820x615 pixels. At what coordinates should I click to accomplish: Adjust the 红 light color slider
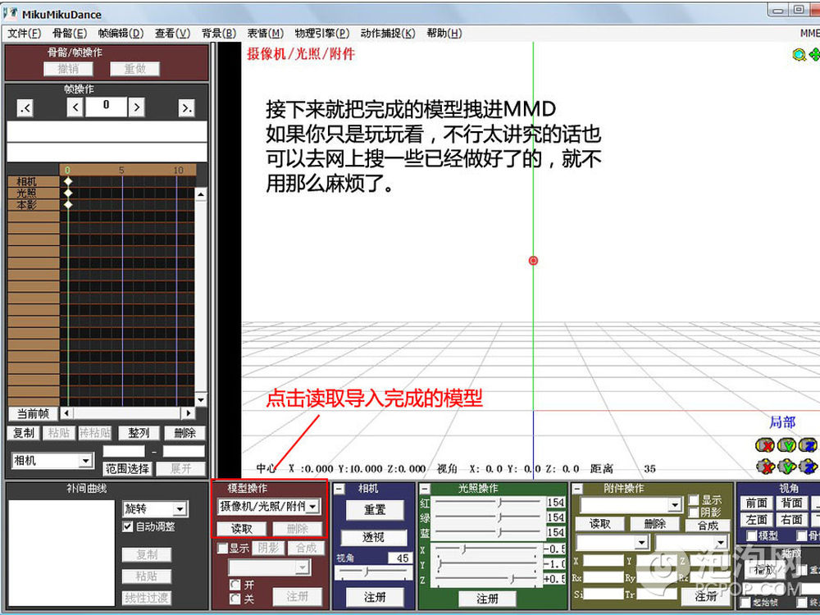click(487, 502)
